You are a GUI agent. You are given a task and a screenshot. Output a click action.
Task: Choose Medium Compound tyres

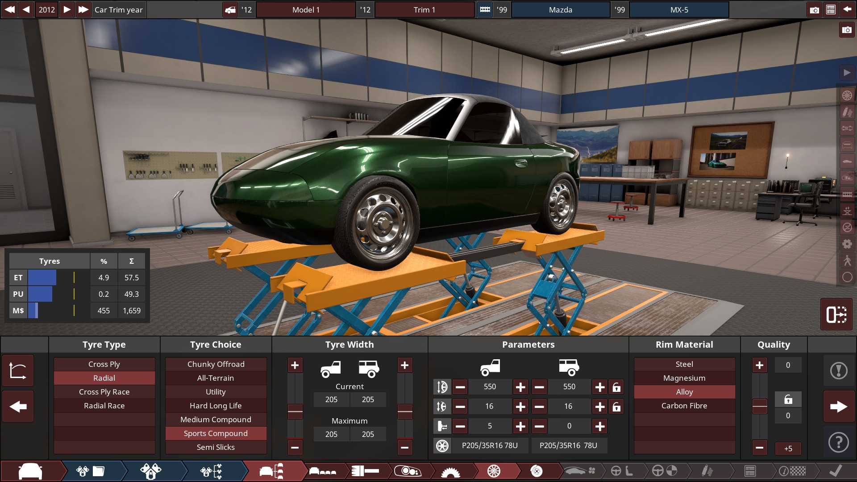pos(216,420)
